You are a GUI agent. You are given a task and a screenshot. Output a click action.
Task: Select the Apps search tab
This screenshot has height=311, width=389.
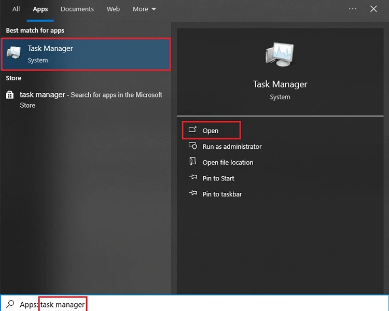tap(40, 9)
